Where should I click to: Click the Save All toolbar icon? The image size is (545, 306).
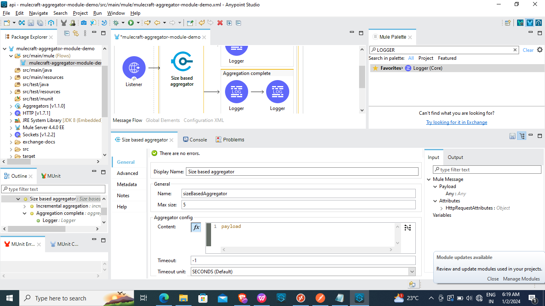point(40,23)
